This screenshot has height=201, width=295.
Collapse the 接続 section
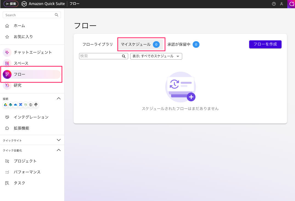coord(58,98)
